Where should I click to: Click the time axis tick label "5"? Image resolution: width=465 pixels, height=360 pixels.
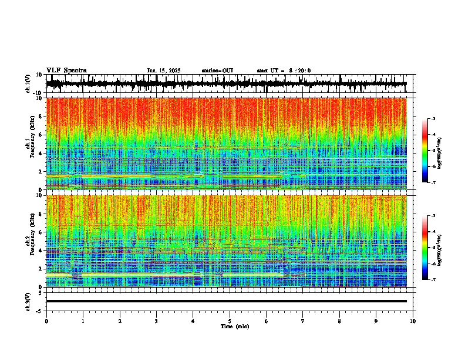[230, 321]
